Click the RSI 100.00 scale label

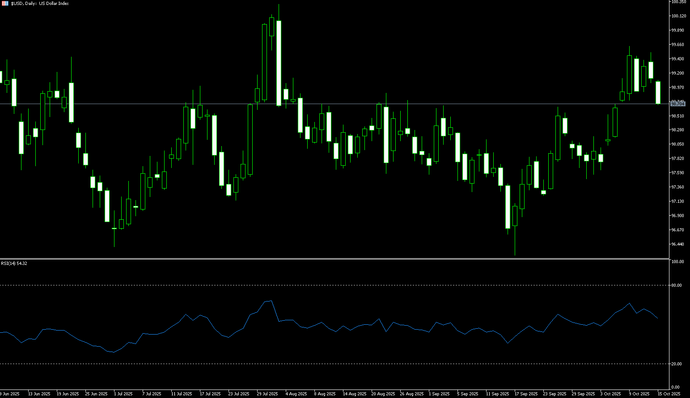(x=677, y=262)
